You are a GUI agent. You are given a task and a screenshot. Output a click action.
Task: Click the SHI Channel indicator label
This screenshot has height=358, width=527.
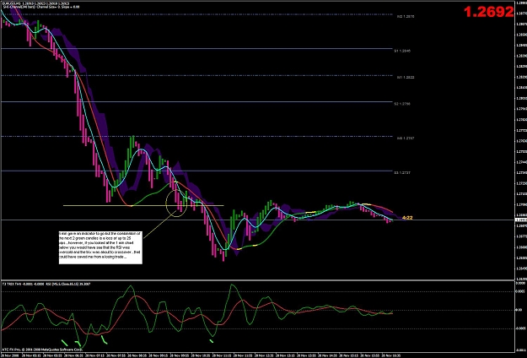[41, 7]
